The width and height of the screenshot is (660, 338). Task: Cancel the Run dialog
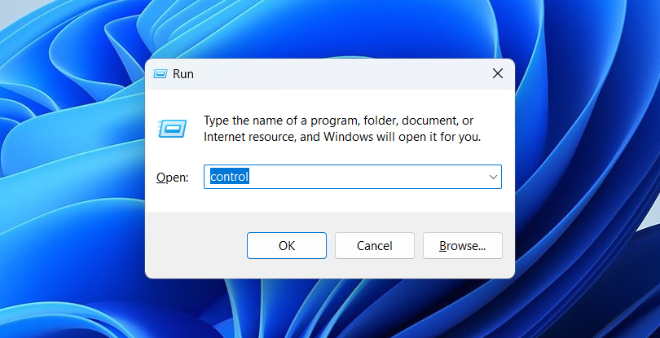click(x=375, y=245)
